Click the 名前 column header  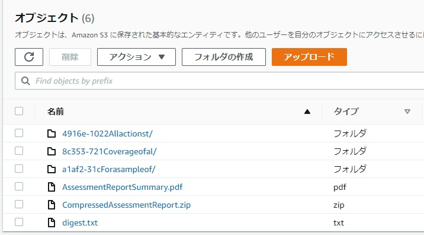tap(56, 112)
